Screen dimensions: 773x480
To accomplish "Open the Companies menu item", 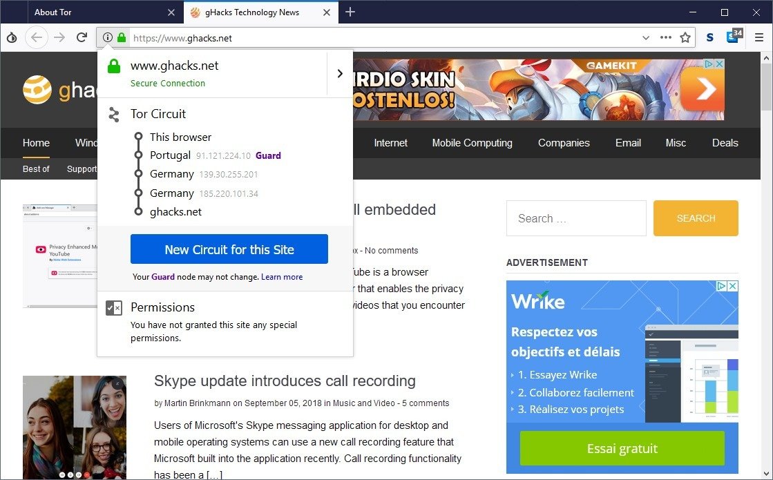I will [564, 143].
